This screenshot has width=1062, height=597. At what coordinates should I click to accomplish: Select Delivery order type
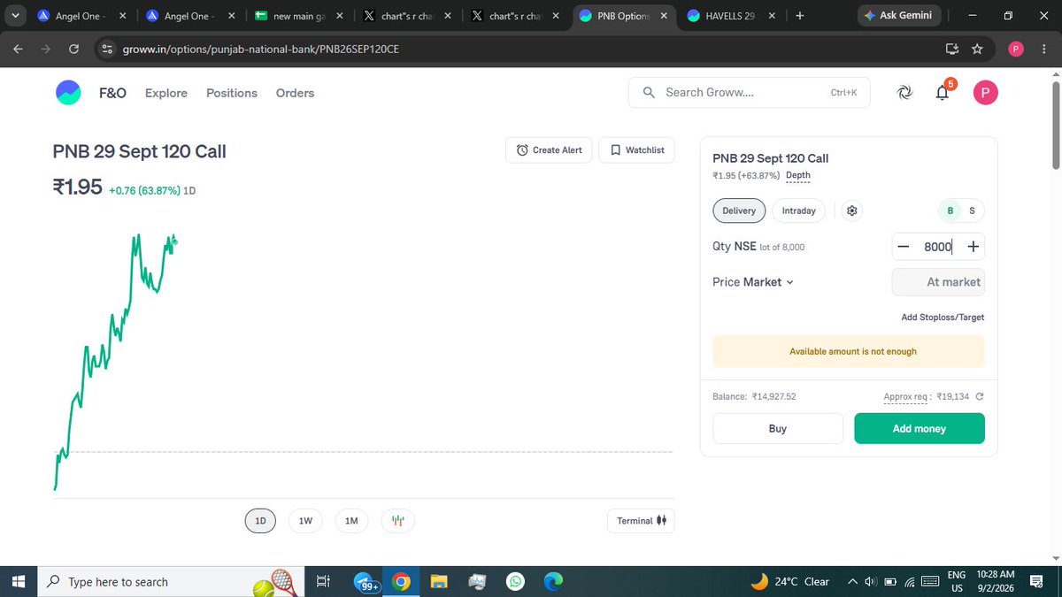point(739,210)
